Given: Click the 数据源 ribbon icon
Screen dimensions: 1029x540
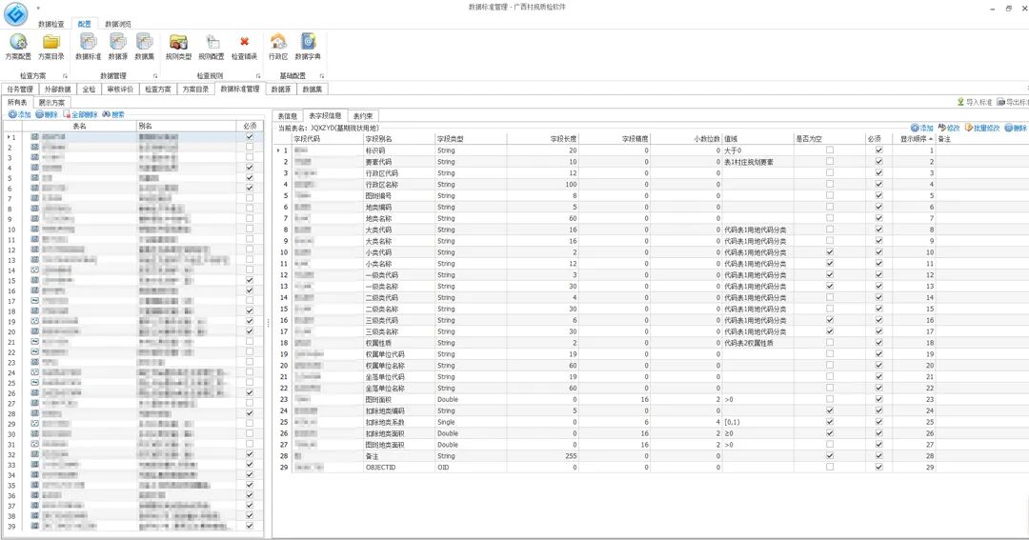Looking at the screenshot, I should pyautogui.click(x=118, y=42).
